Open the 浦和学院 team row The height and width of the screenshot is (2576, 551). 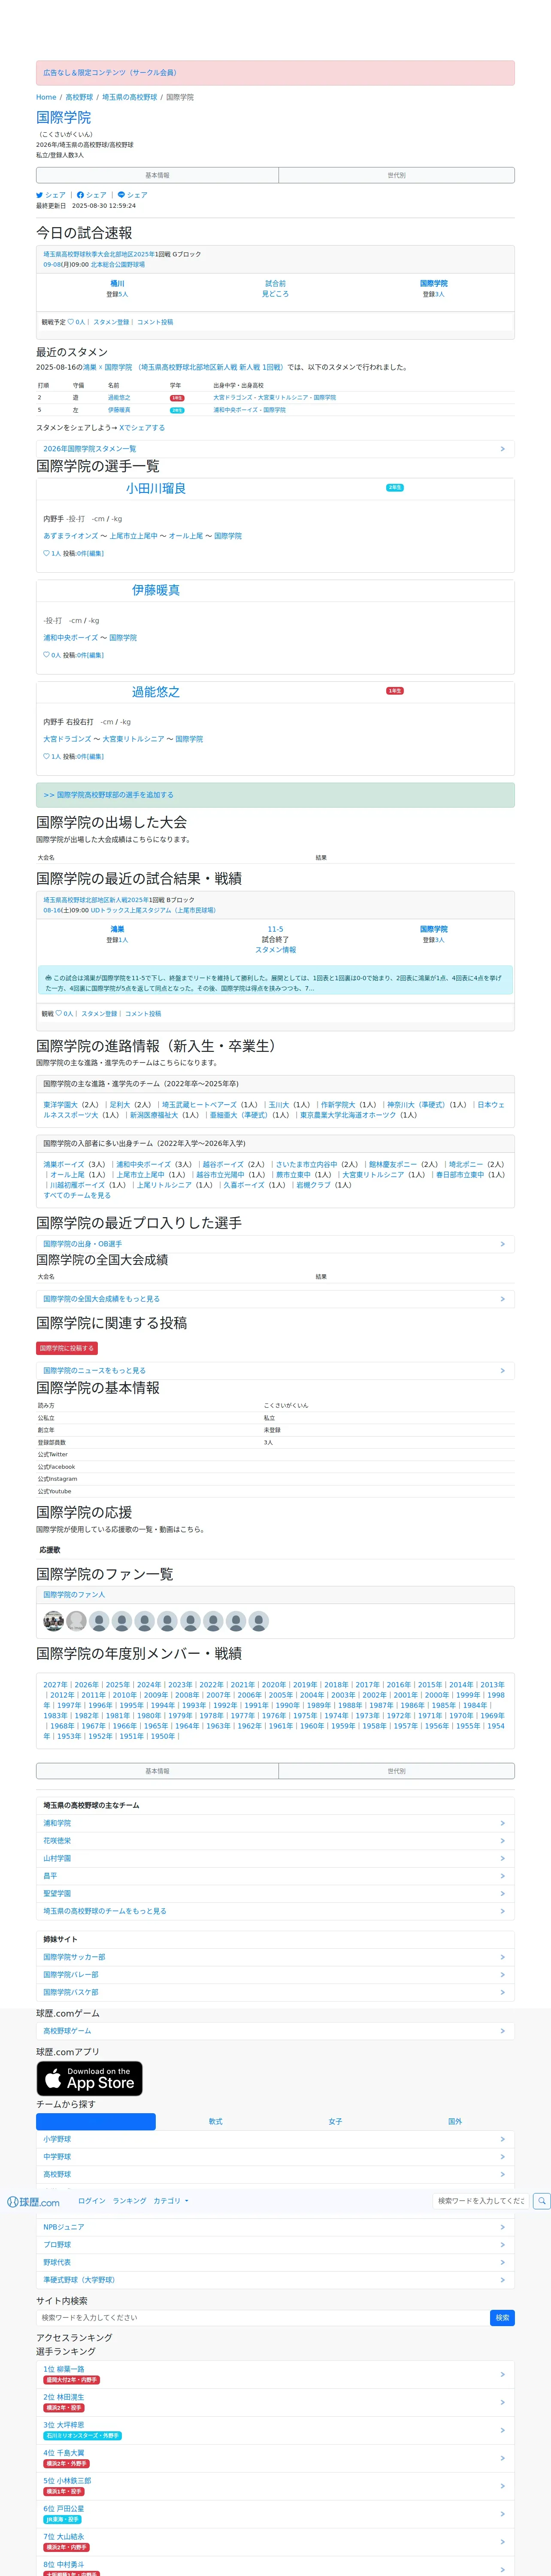(275, 1823)
